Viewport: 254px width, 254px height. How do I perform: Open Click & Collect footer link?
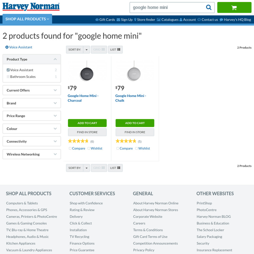(x=81, y=223)
